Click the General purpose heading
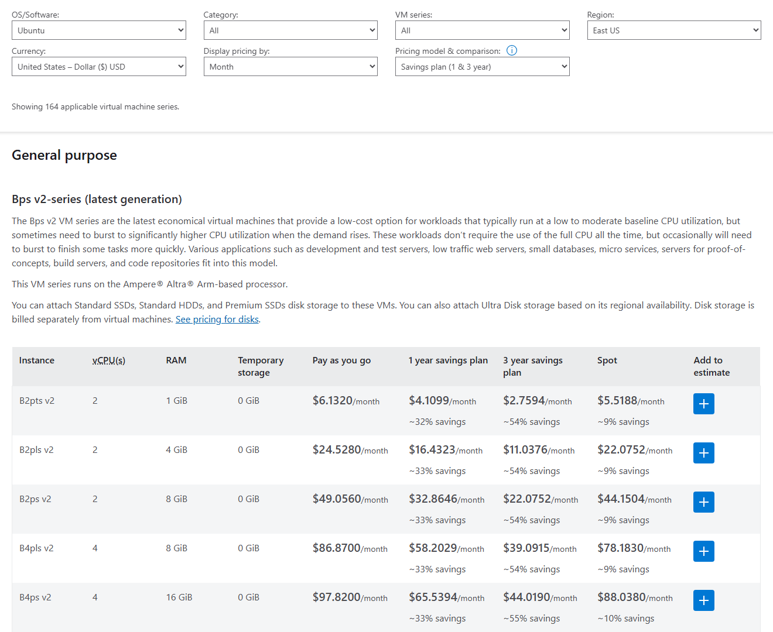The width and height of the screenshot is (773, 632). click(x=64, y=155)
